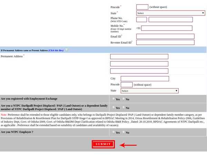Choose No for NTPC Darlipalli Project Displaced

(x=124, y=107)
